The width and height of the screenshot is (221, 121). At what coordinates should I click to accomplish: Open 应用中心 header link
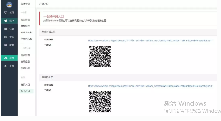(x=25, y=4)
